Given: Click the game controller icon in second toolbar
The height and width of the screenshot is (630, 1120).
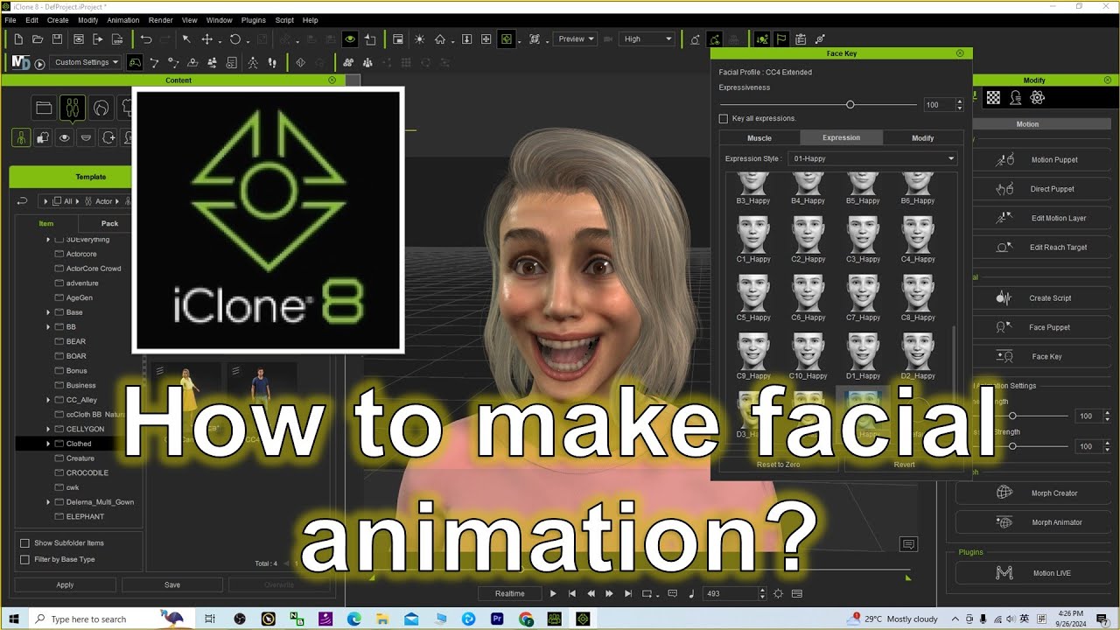Looking at the screenshot, I should [x=134, y=63].
